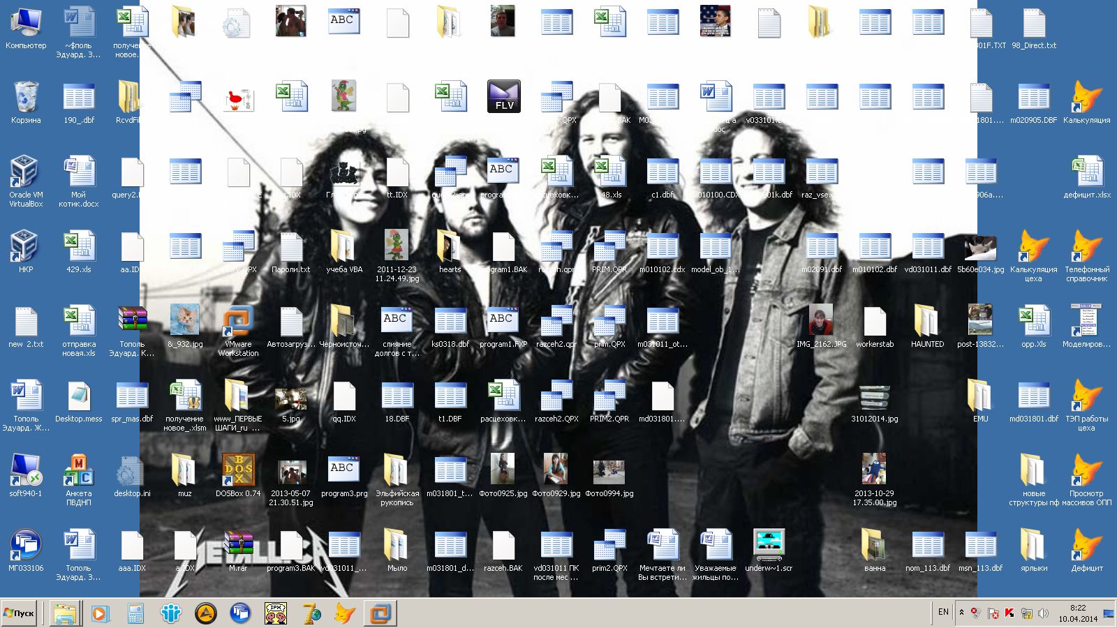Launch AIMP player from the taskbar
The height and width of the screenshot is (628, 1117).
(x=205, y=613)
